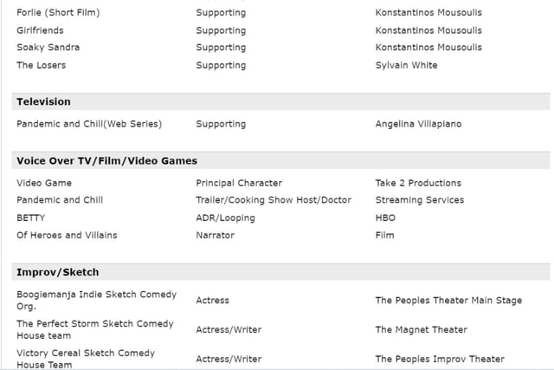This screenshot has height=370, width=554.
Task: Click "Take 2 Productions" company name
Action: [418, 183]
